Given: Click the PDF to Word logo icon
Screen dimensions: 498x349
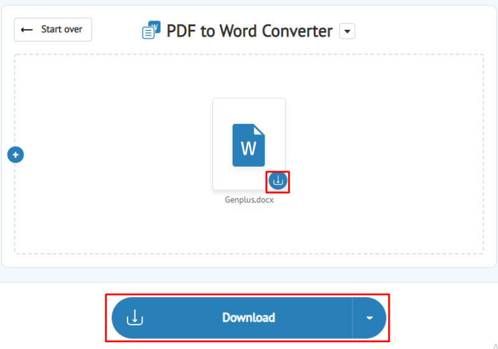Looking at the screenshot, I should pos(151,30).
